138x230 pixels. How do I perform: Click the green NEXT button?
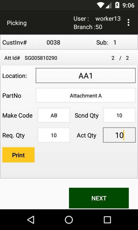[x=99, y=198]
